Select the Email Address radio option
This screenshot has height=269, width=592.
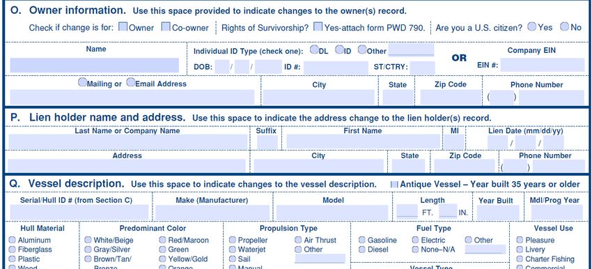[x=131, y=82]
